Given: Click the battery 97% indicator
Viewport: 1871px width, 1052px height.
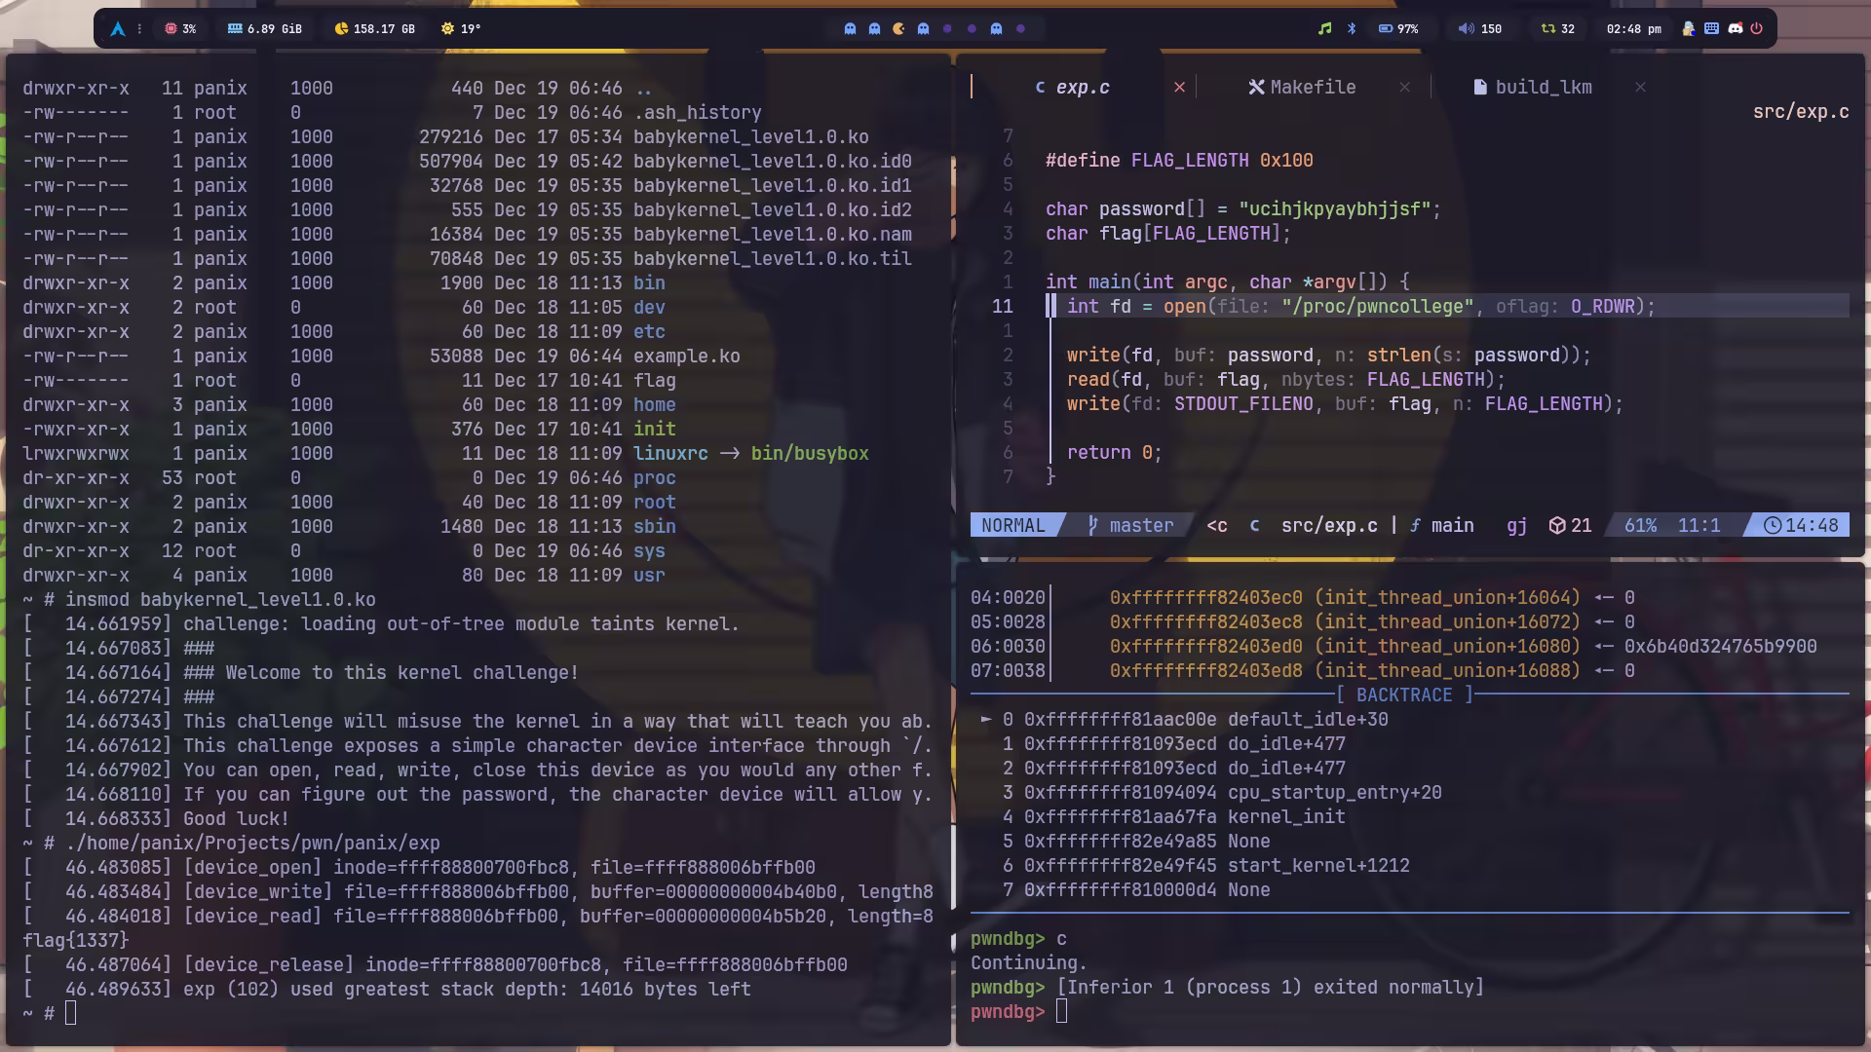Looking at the screenshot, I should tap(1397, 29).
